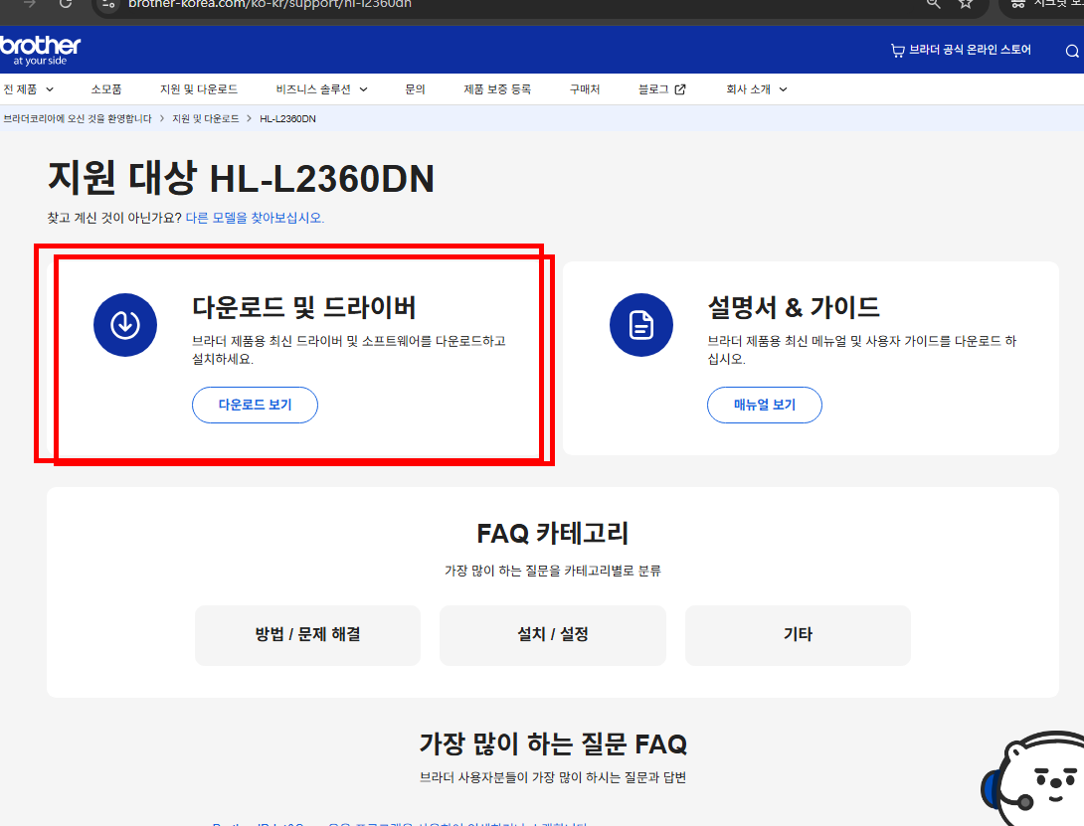Expand the 전 제품 dropdown menu

(x=29, y=89)
